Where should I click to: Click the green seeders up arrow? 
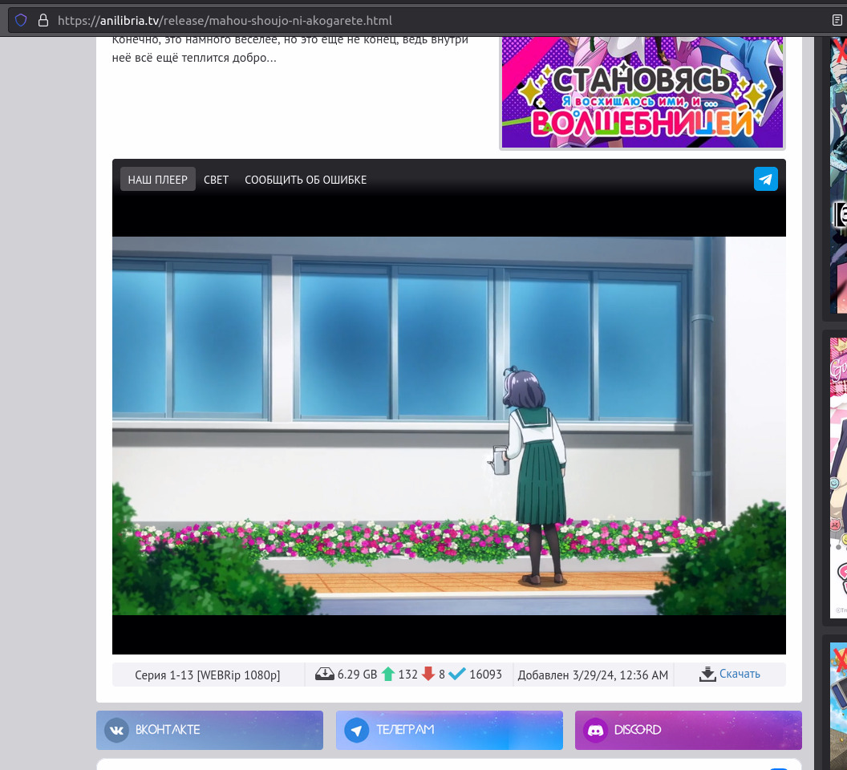(x=388, y=675)
